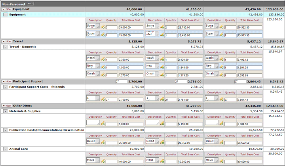285x166 pixels.
Task: Open edit icon for stipend line costing 2,700.00
Action: (103, 99)
